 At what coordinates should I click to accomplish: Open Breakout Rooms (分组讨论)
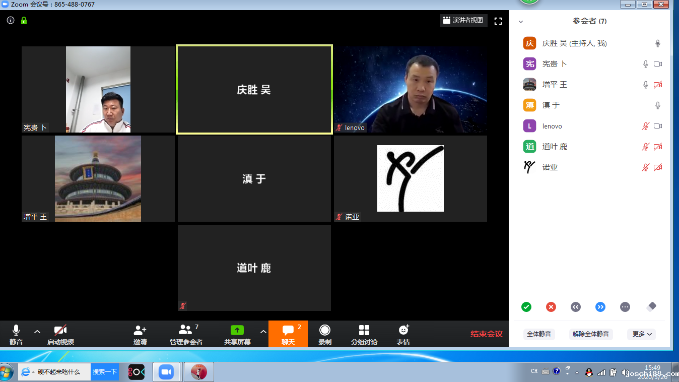tap(364, 331)
